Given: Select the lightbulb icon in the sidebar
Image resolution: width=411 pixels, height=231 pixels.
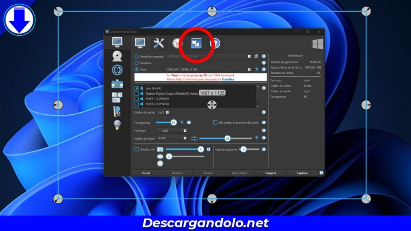Looking at the screenshot, I should [x=118, y=123].
